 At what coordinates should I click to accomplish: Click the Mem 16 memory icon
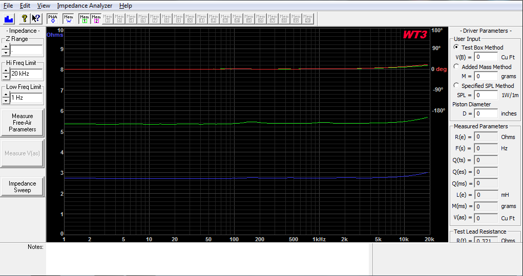coord(261,18)
